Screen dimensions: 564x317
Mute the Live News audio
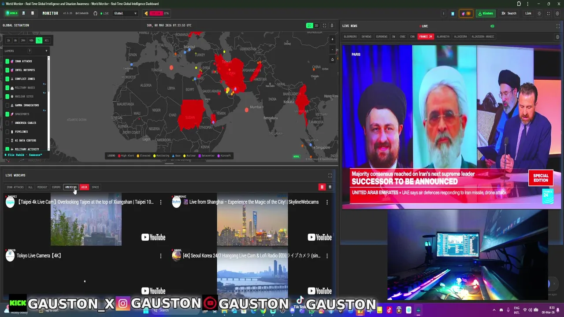click(x=492, y=26)
